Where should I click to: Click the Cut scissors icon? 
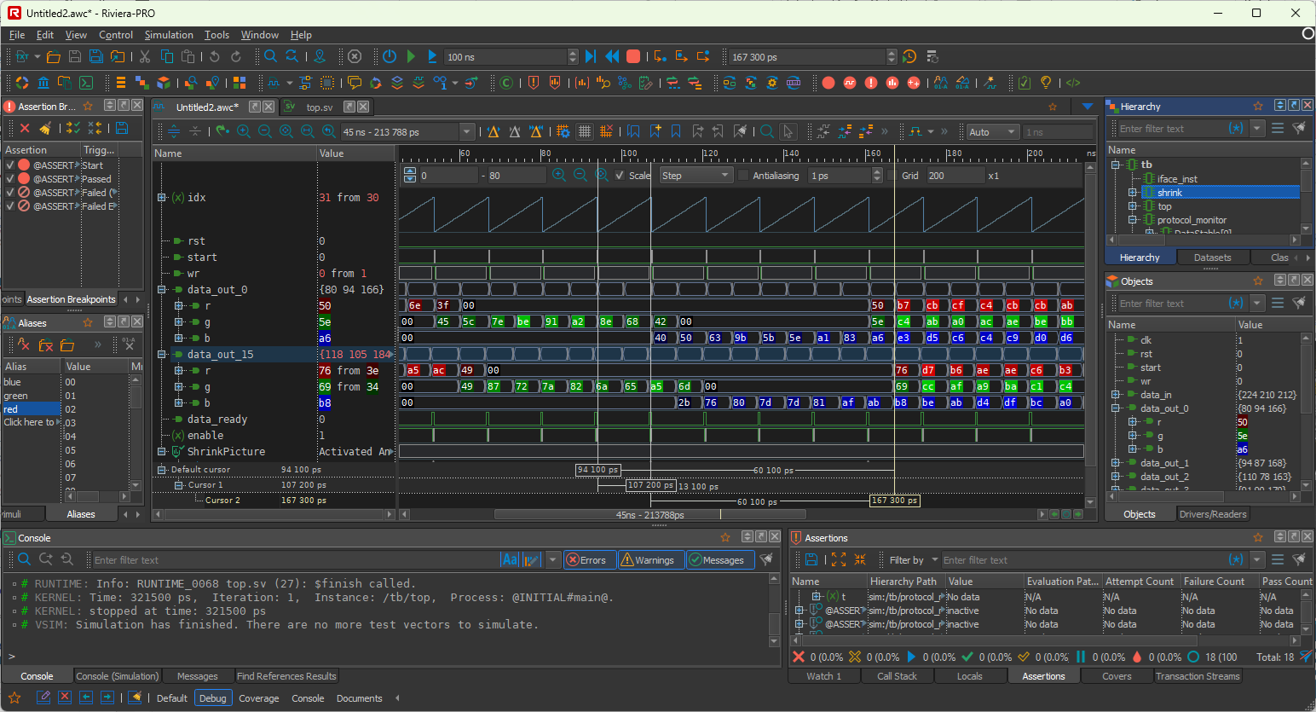[x=145, y=56]
